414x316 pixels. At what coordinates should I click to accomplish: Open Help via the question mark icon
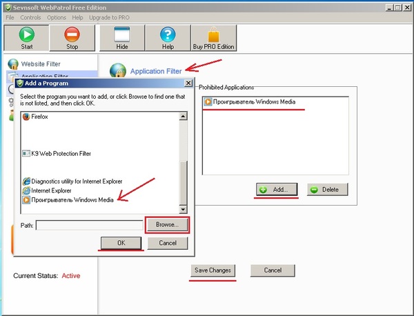click(167, 34)
